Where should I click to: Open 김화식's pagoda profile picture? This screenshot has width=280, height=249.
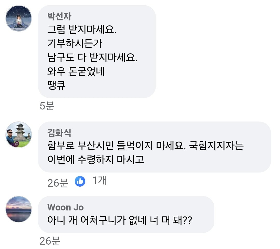pyautogui.click(x=19, y=135)
